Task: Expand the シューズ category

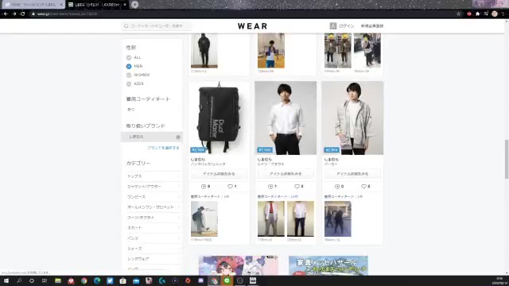Action: pos(153,249)
